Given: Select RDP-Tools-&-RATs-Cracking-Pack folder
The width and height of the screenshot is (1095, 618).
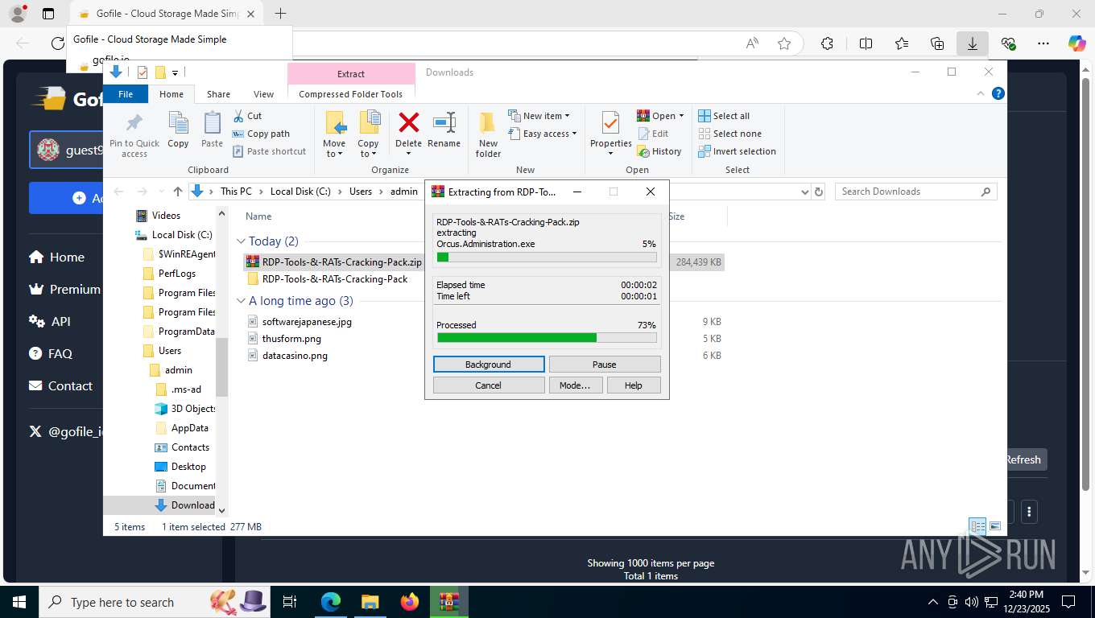Looking at the screenshot, I should [x=335, y=279].
